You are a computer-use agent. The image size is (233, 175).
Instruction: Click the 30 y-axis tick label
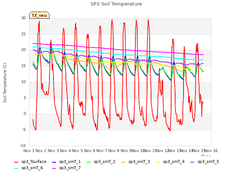point(23,18)
